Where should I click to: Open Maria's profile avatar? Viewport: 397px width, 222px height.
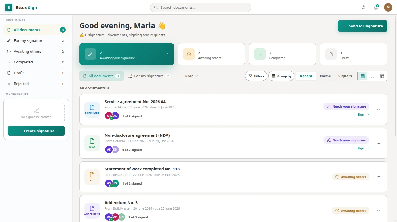pos(388,7)
